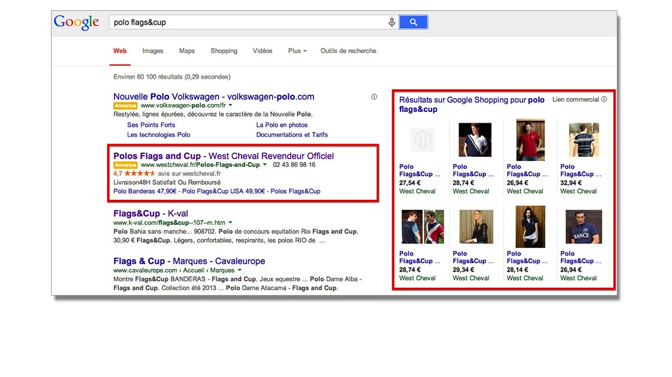Open the Ses Points Forts sitelink

(x=151, y=125)
